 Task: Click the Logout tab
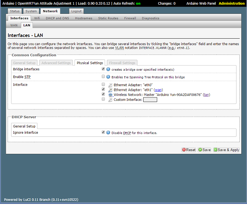tap(76, 11)
